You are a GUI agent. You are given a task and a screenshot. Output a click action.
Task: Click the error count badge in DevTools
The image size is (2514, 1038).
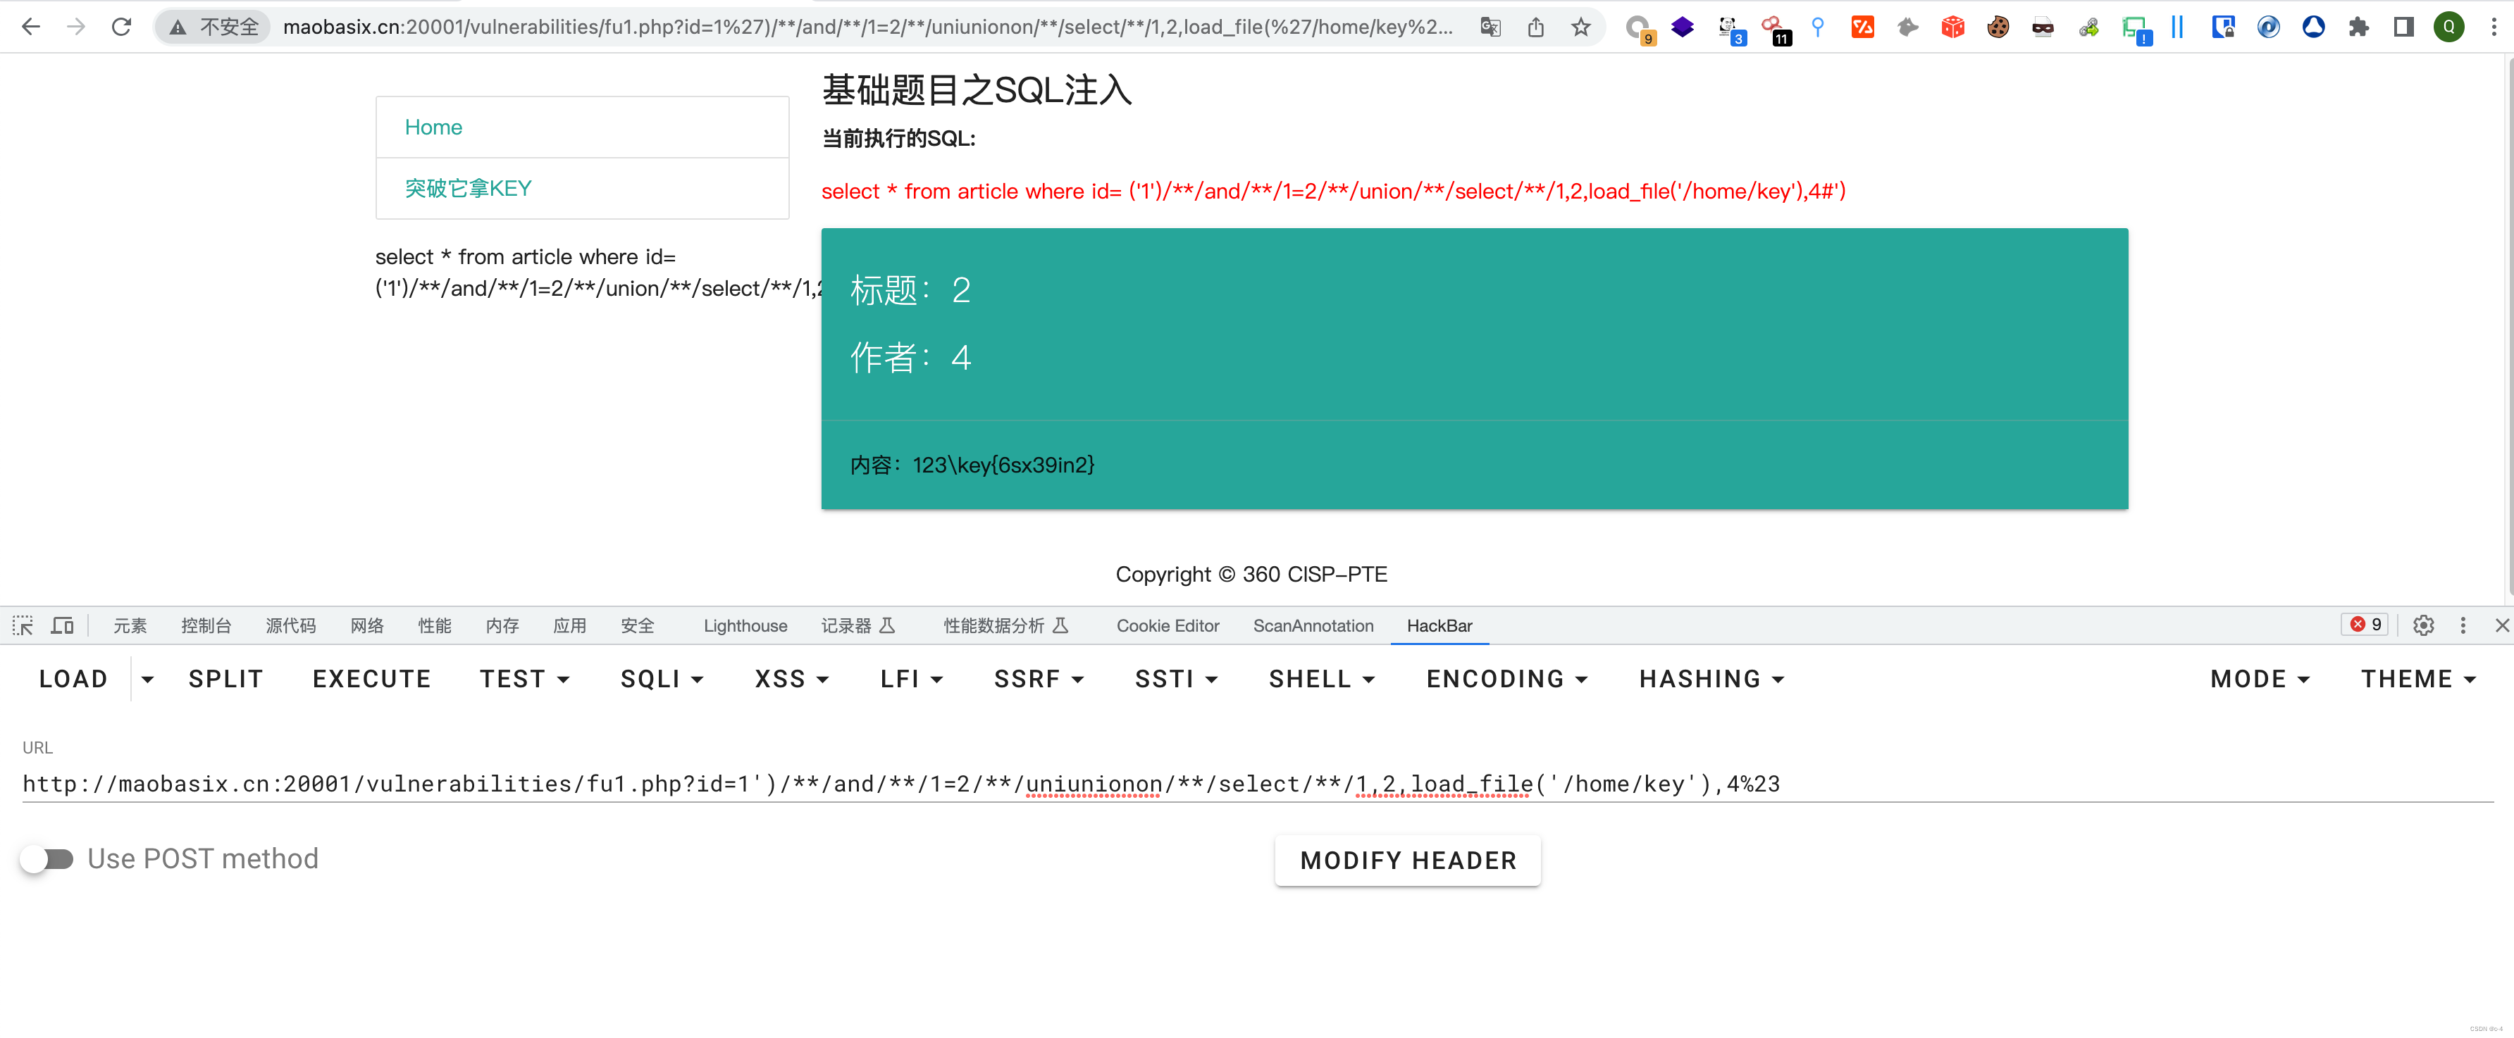tap(2364, 625)
